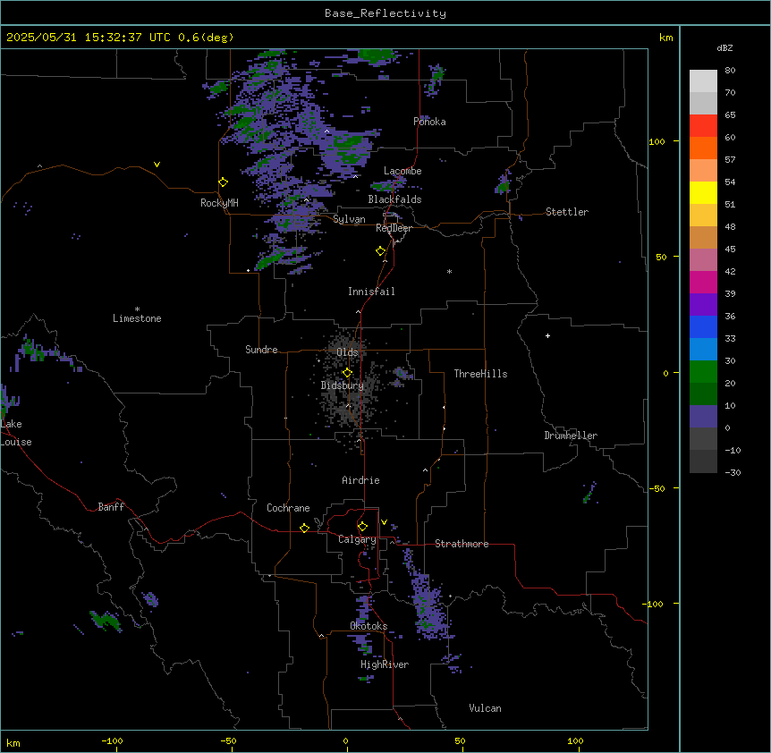Click the white plus marker north of Drumheller
Screen dimensions: 771x753
pos(547,335)
